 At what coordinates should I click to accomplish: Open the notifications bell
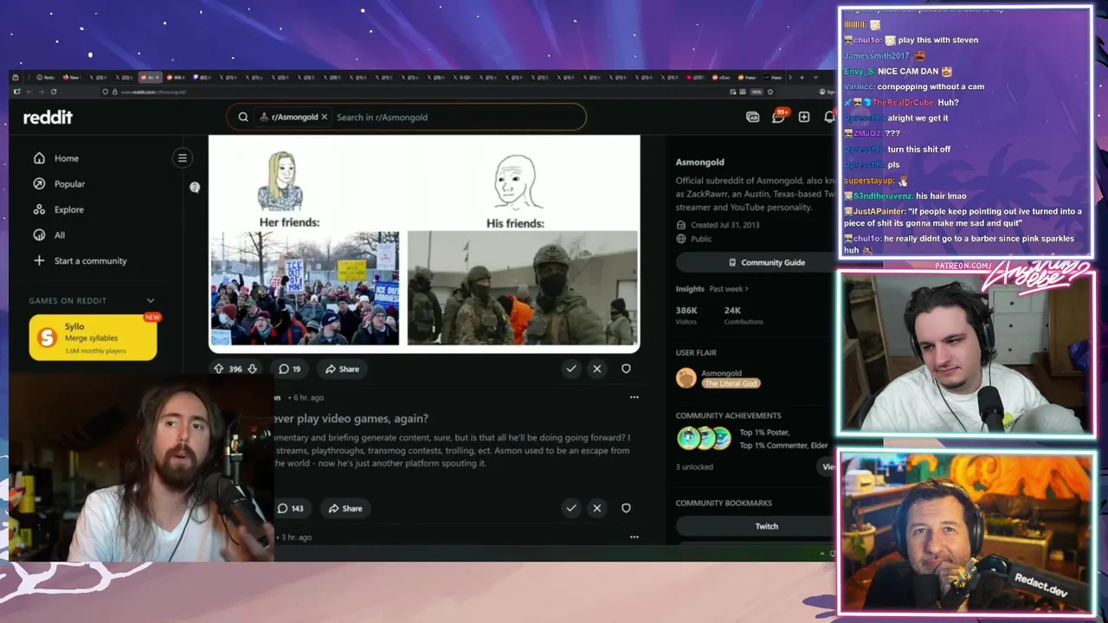(x=829, y=117)
